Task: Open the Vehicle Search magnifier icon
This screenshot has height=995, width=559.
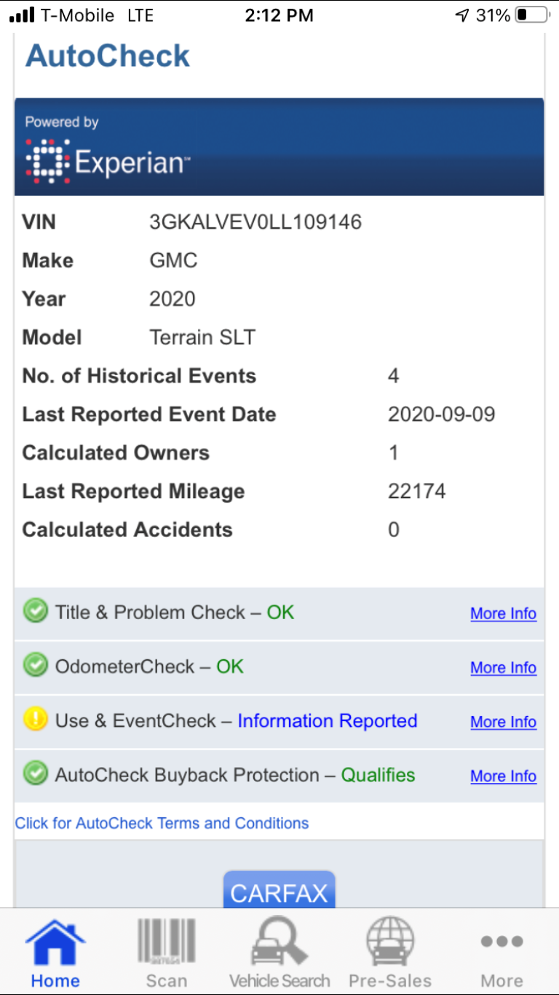Action: [x=279, y=942]
